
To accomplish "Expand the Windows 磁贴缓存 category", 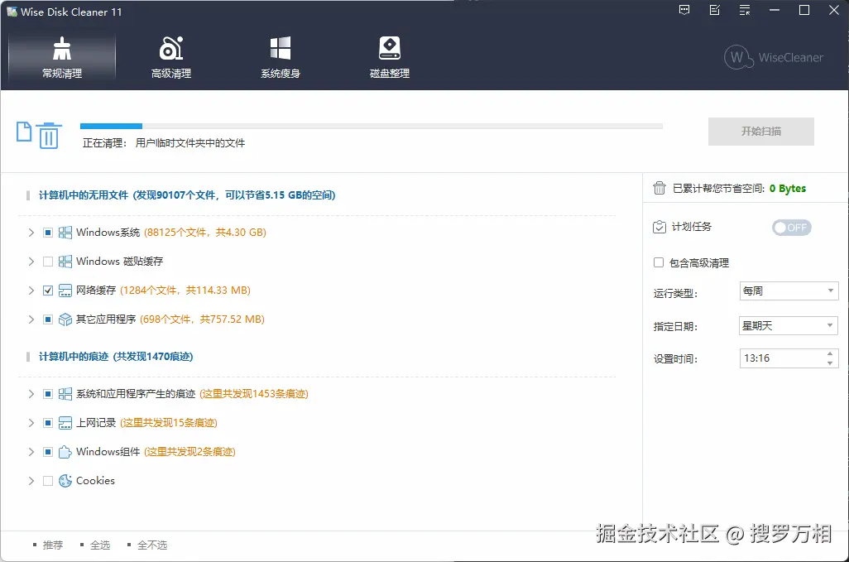I will (31, 262).
